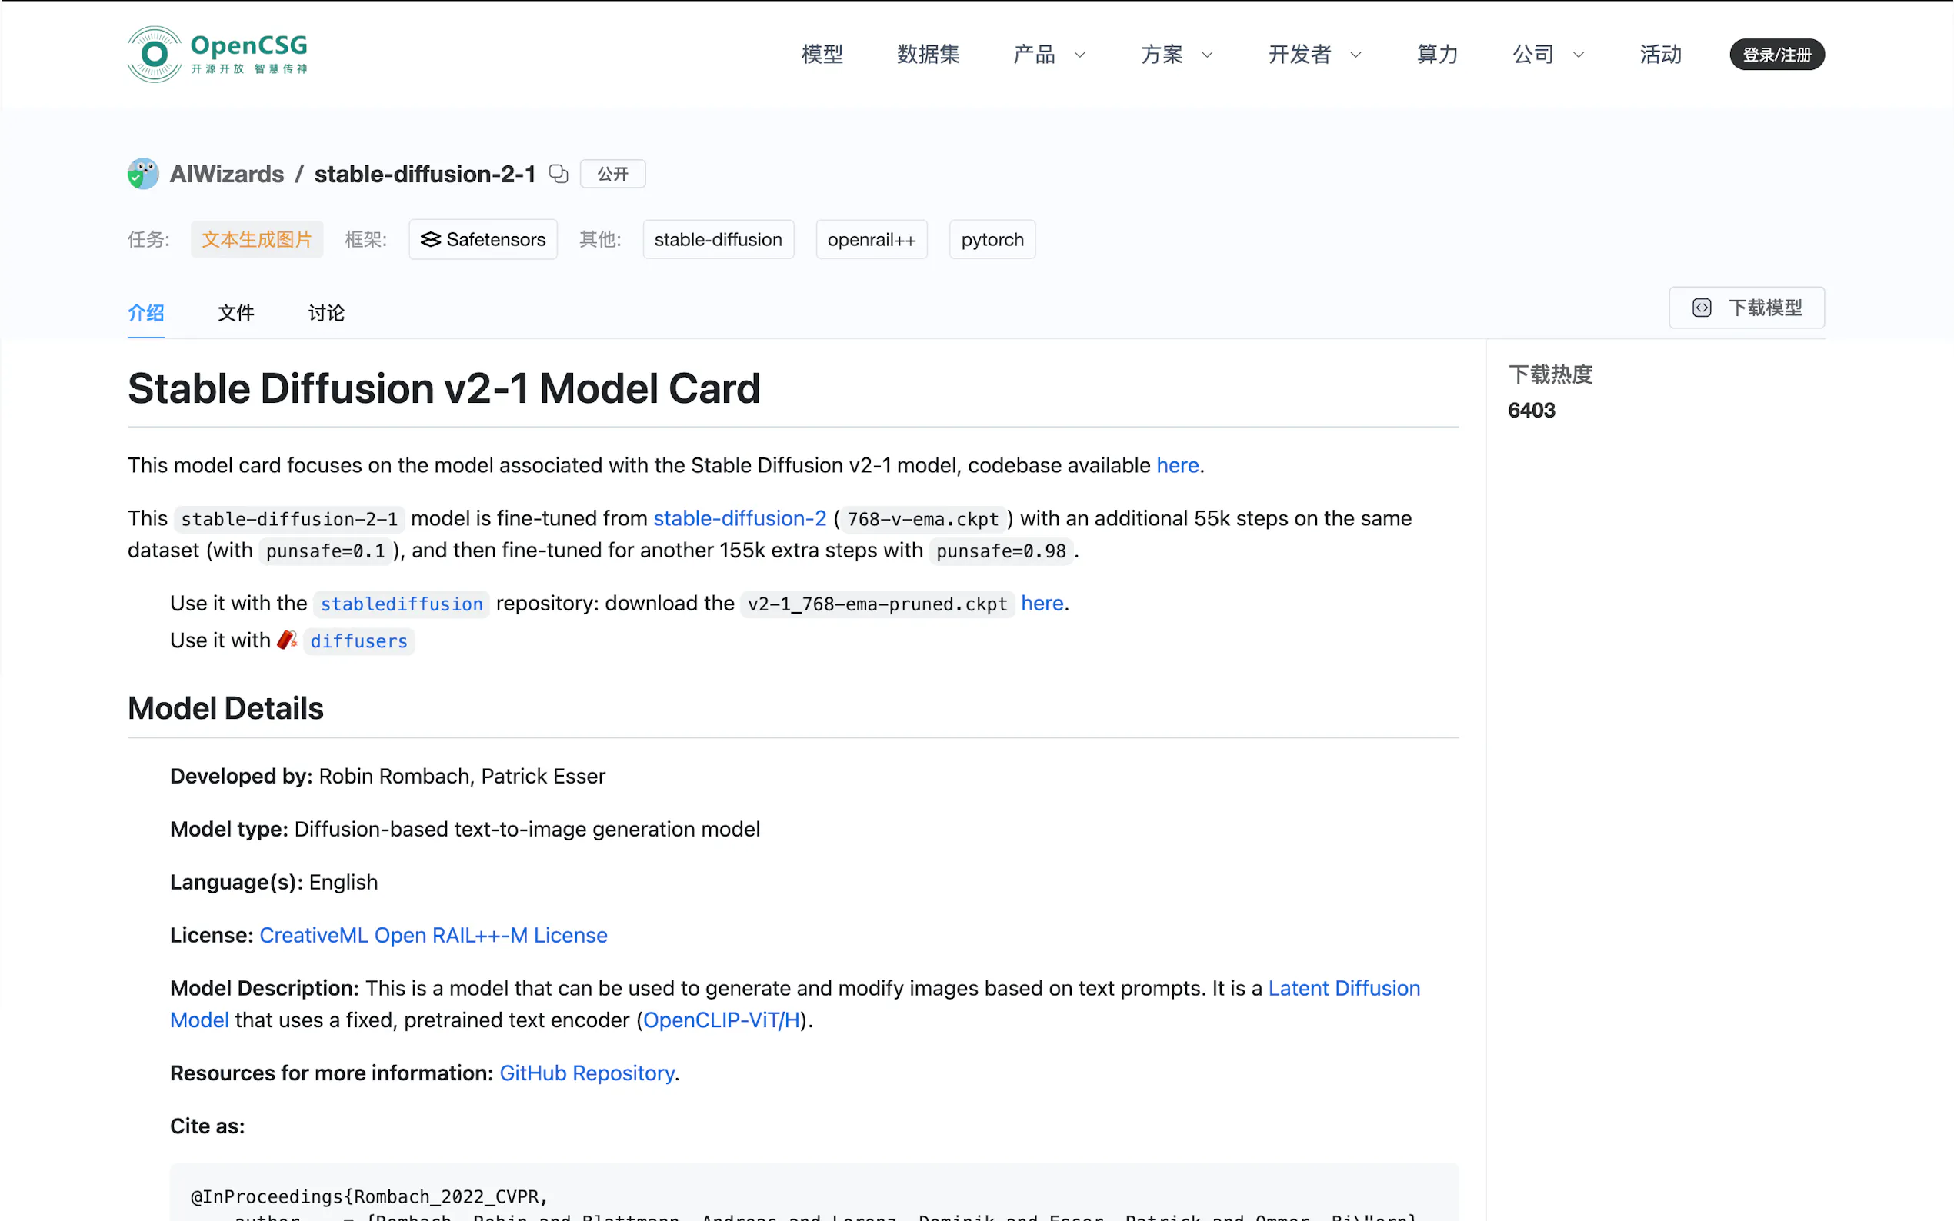The image size is (1954, 1221).
Task: Expand the 开发者 dropdown chevron
Action: tap(1355, 55)
